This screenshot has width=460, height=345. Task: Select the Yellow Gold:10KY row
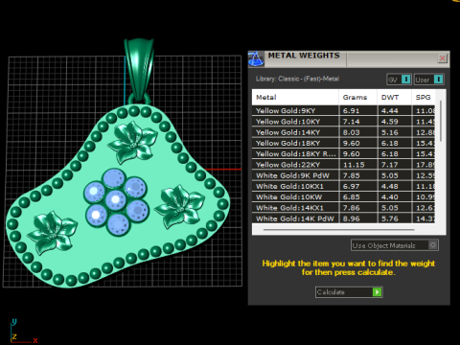(x=343, y=122)
